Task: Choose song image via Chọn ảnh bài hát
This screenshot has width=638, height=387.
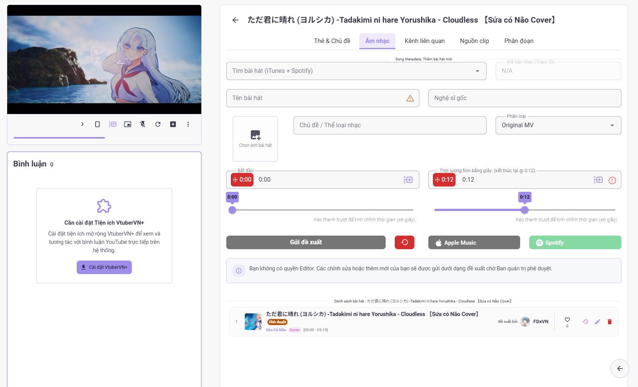Action: click(x=255, y=139)
